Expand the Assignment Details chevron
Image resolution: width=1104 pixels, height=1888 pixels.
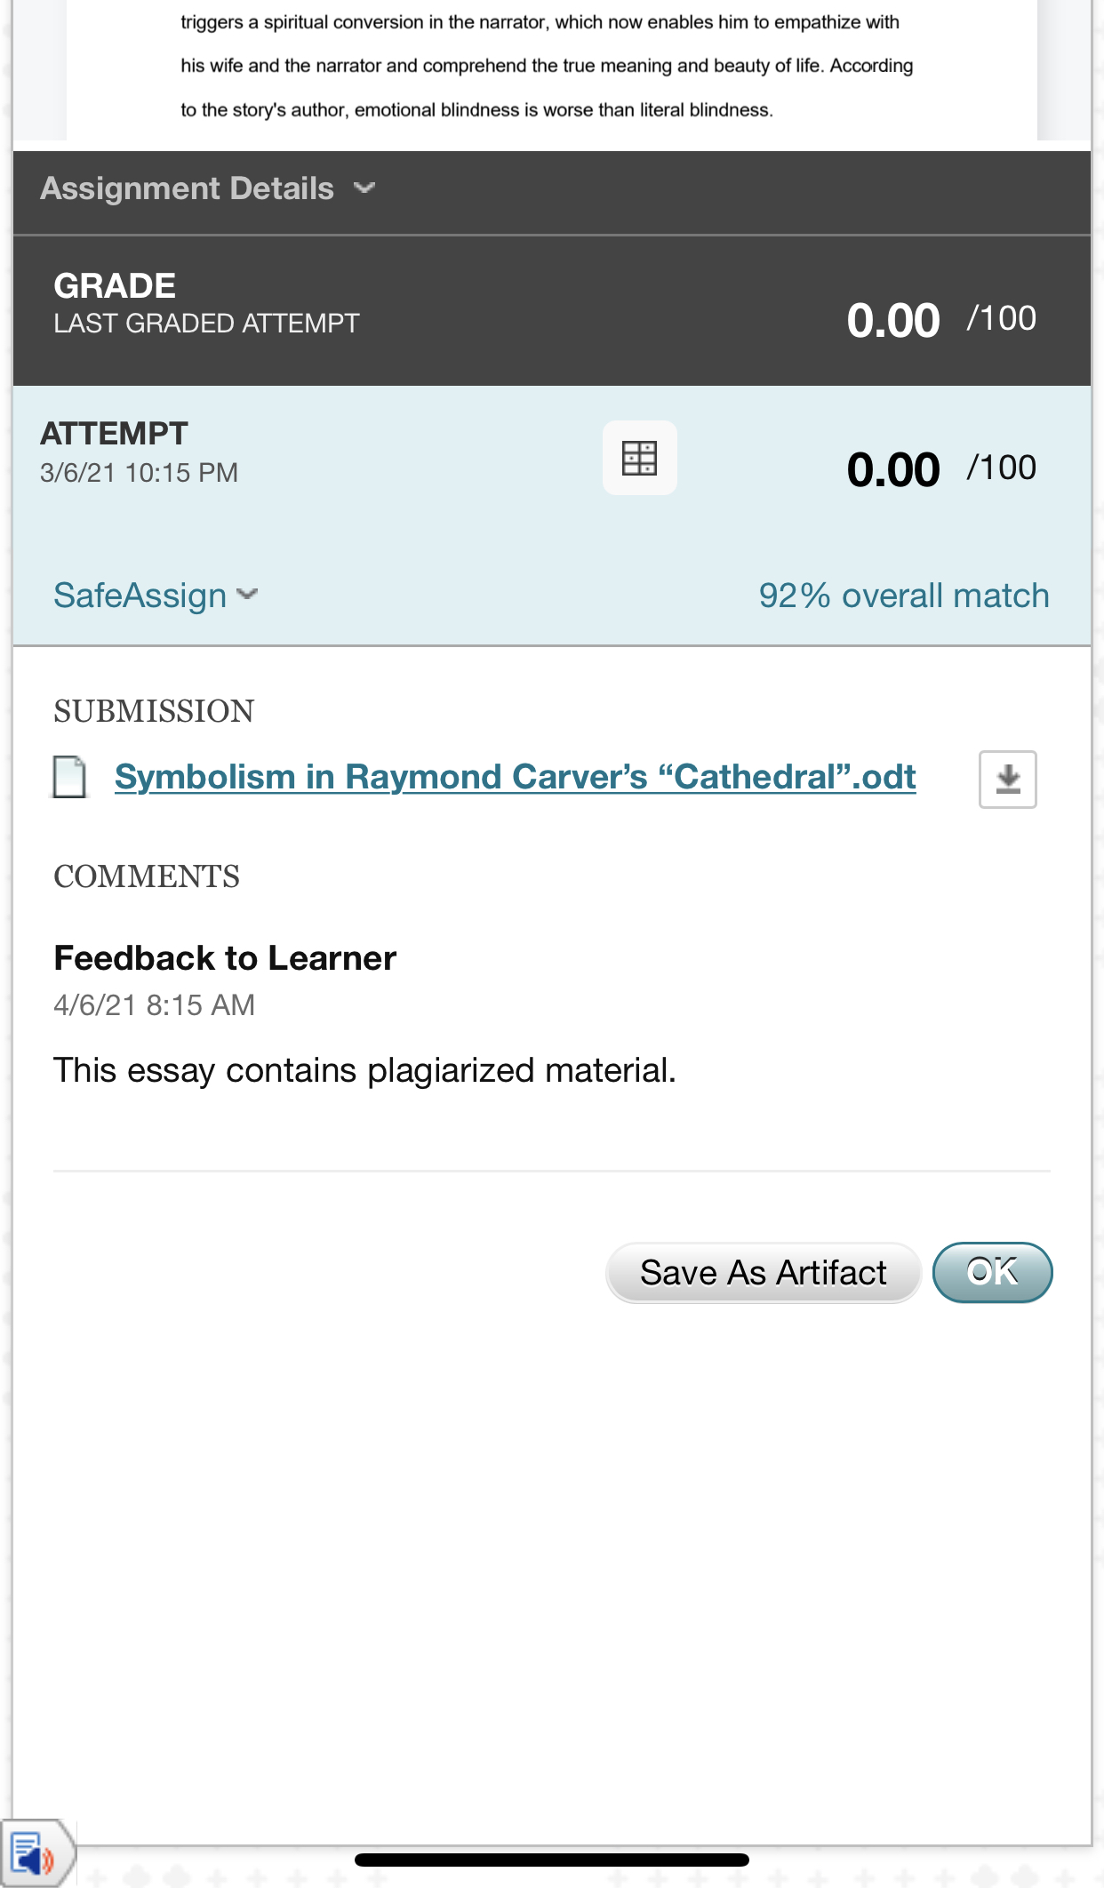pos(364,188)
